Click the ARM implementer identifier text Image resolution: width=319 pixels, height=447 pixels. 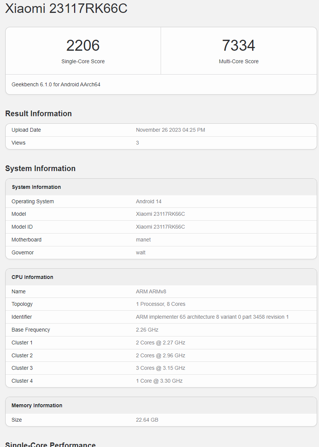[212, 317]
